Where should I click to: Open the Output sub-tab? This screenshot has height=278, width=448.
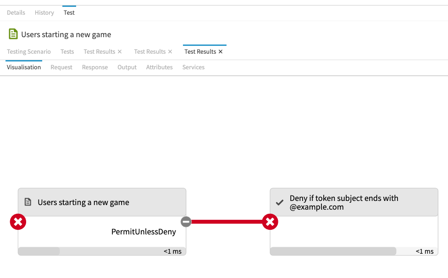(127, 67)
